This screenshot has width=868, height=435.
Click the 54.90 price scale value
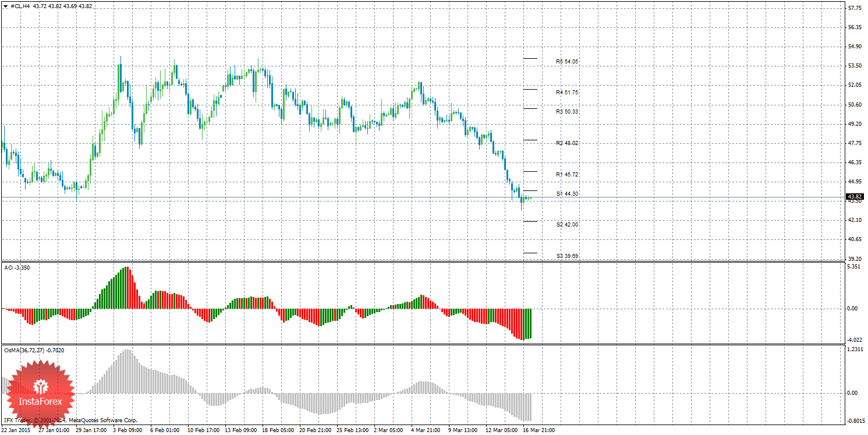click(855, 47)
